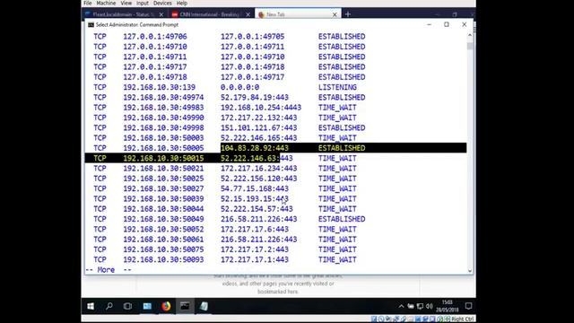
Task: Click highlighted address 104.83.28.92:443
Action: (x=255, y=148)
